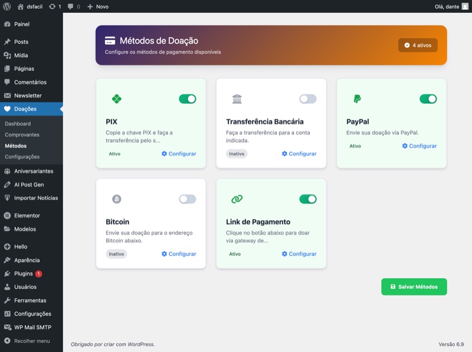The height and width of the screenshot is (352, 472).
Task: Click the Bitcoin coin icon
Action: point(117,199)
